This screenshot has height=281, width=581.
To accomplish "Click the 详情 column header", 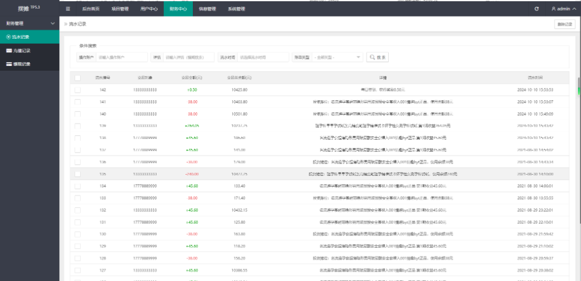I will pos(383,78).
